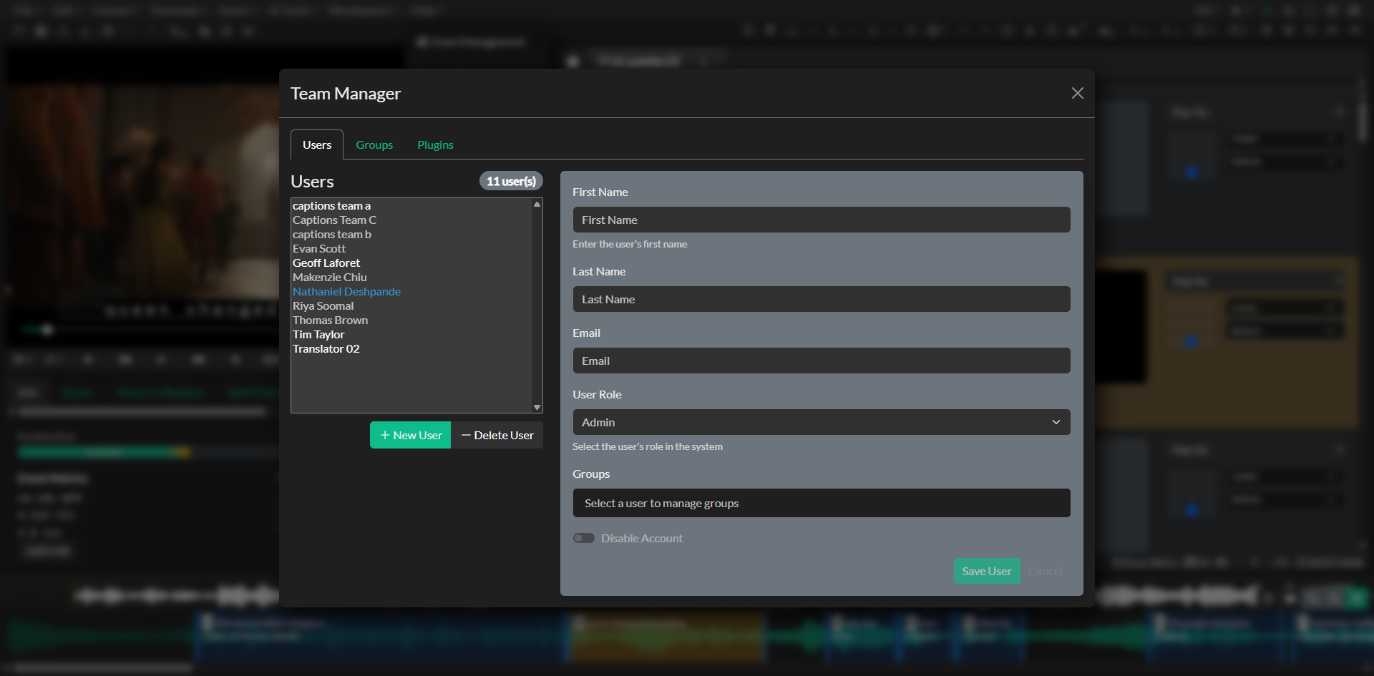Image resolution: width=1374 pixels, height=676 pixels.
Task: Save the user with Save User
Action: coord(987,571)
